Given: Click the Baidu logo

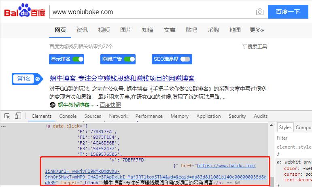Looking at the screenshot, I should coord(25,11).
